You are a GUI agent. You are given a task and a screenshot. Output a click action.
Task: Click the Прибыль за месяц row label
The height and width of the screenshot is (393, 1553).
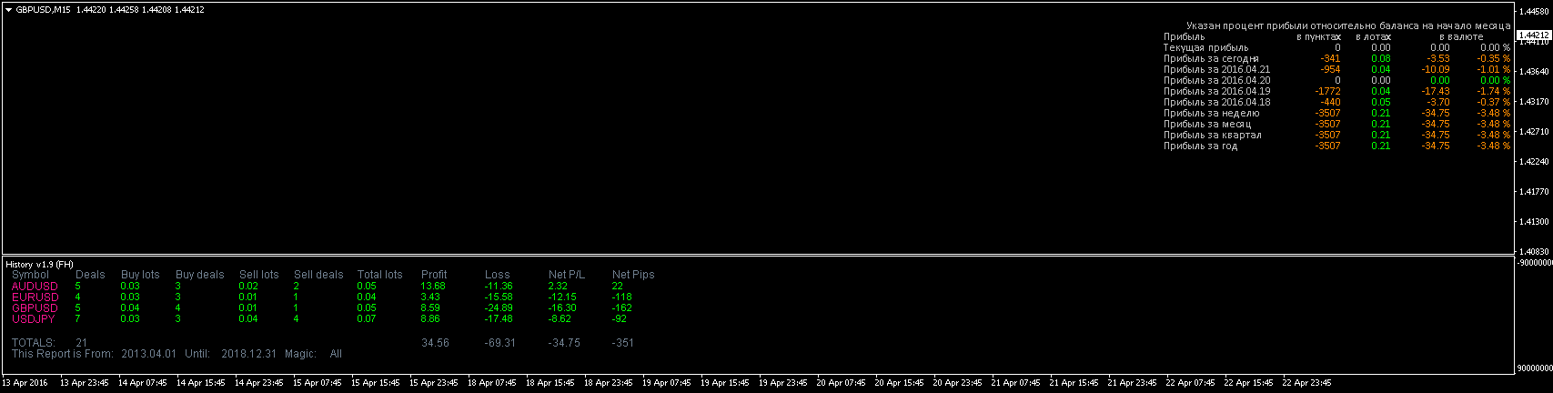pos(1207,124)
